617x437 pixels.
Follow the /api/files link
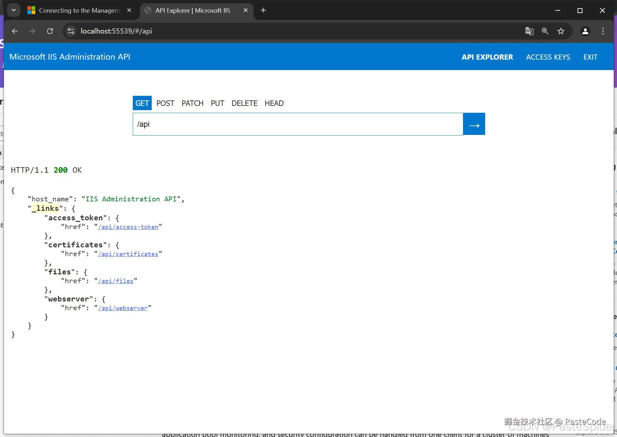click(x=116, y=281)
